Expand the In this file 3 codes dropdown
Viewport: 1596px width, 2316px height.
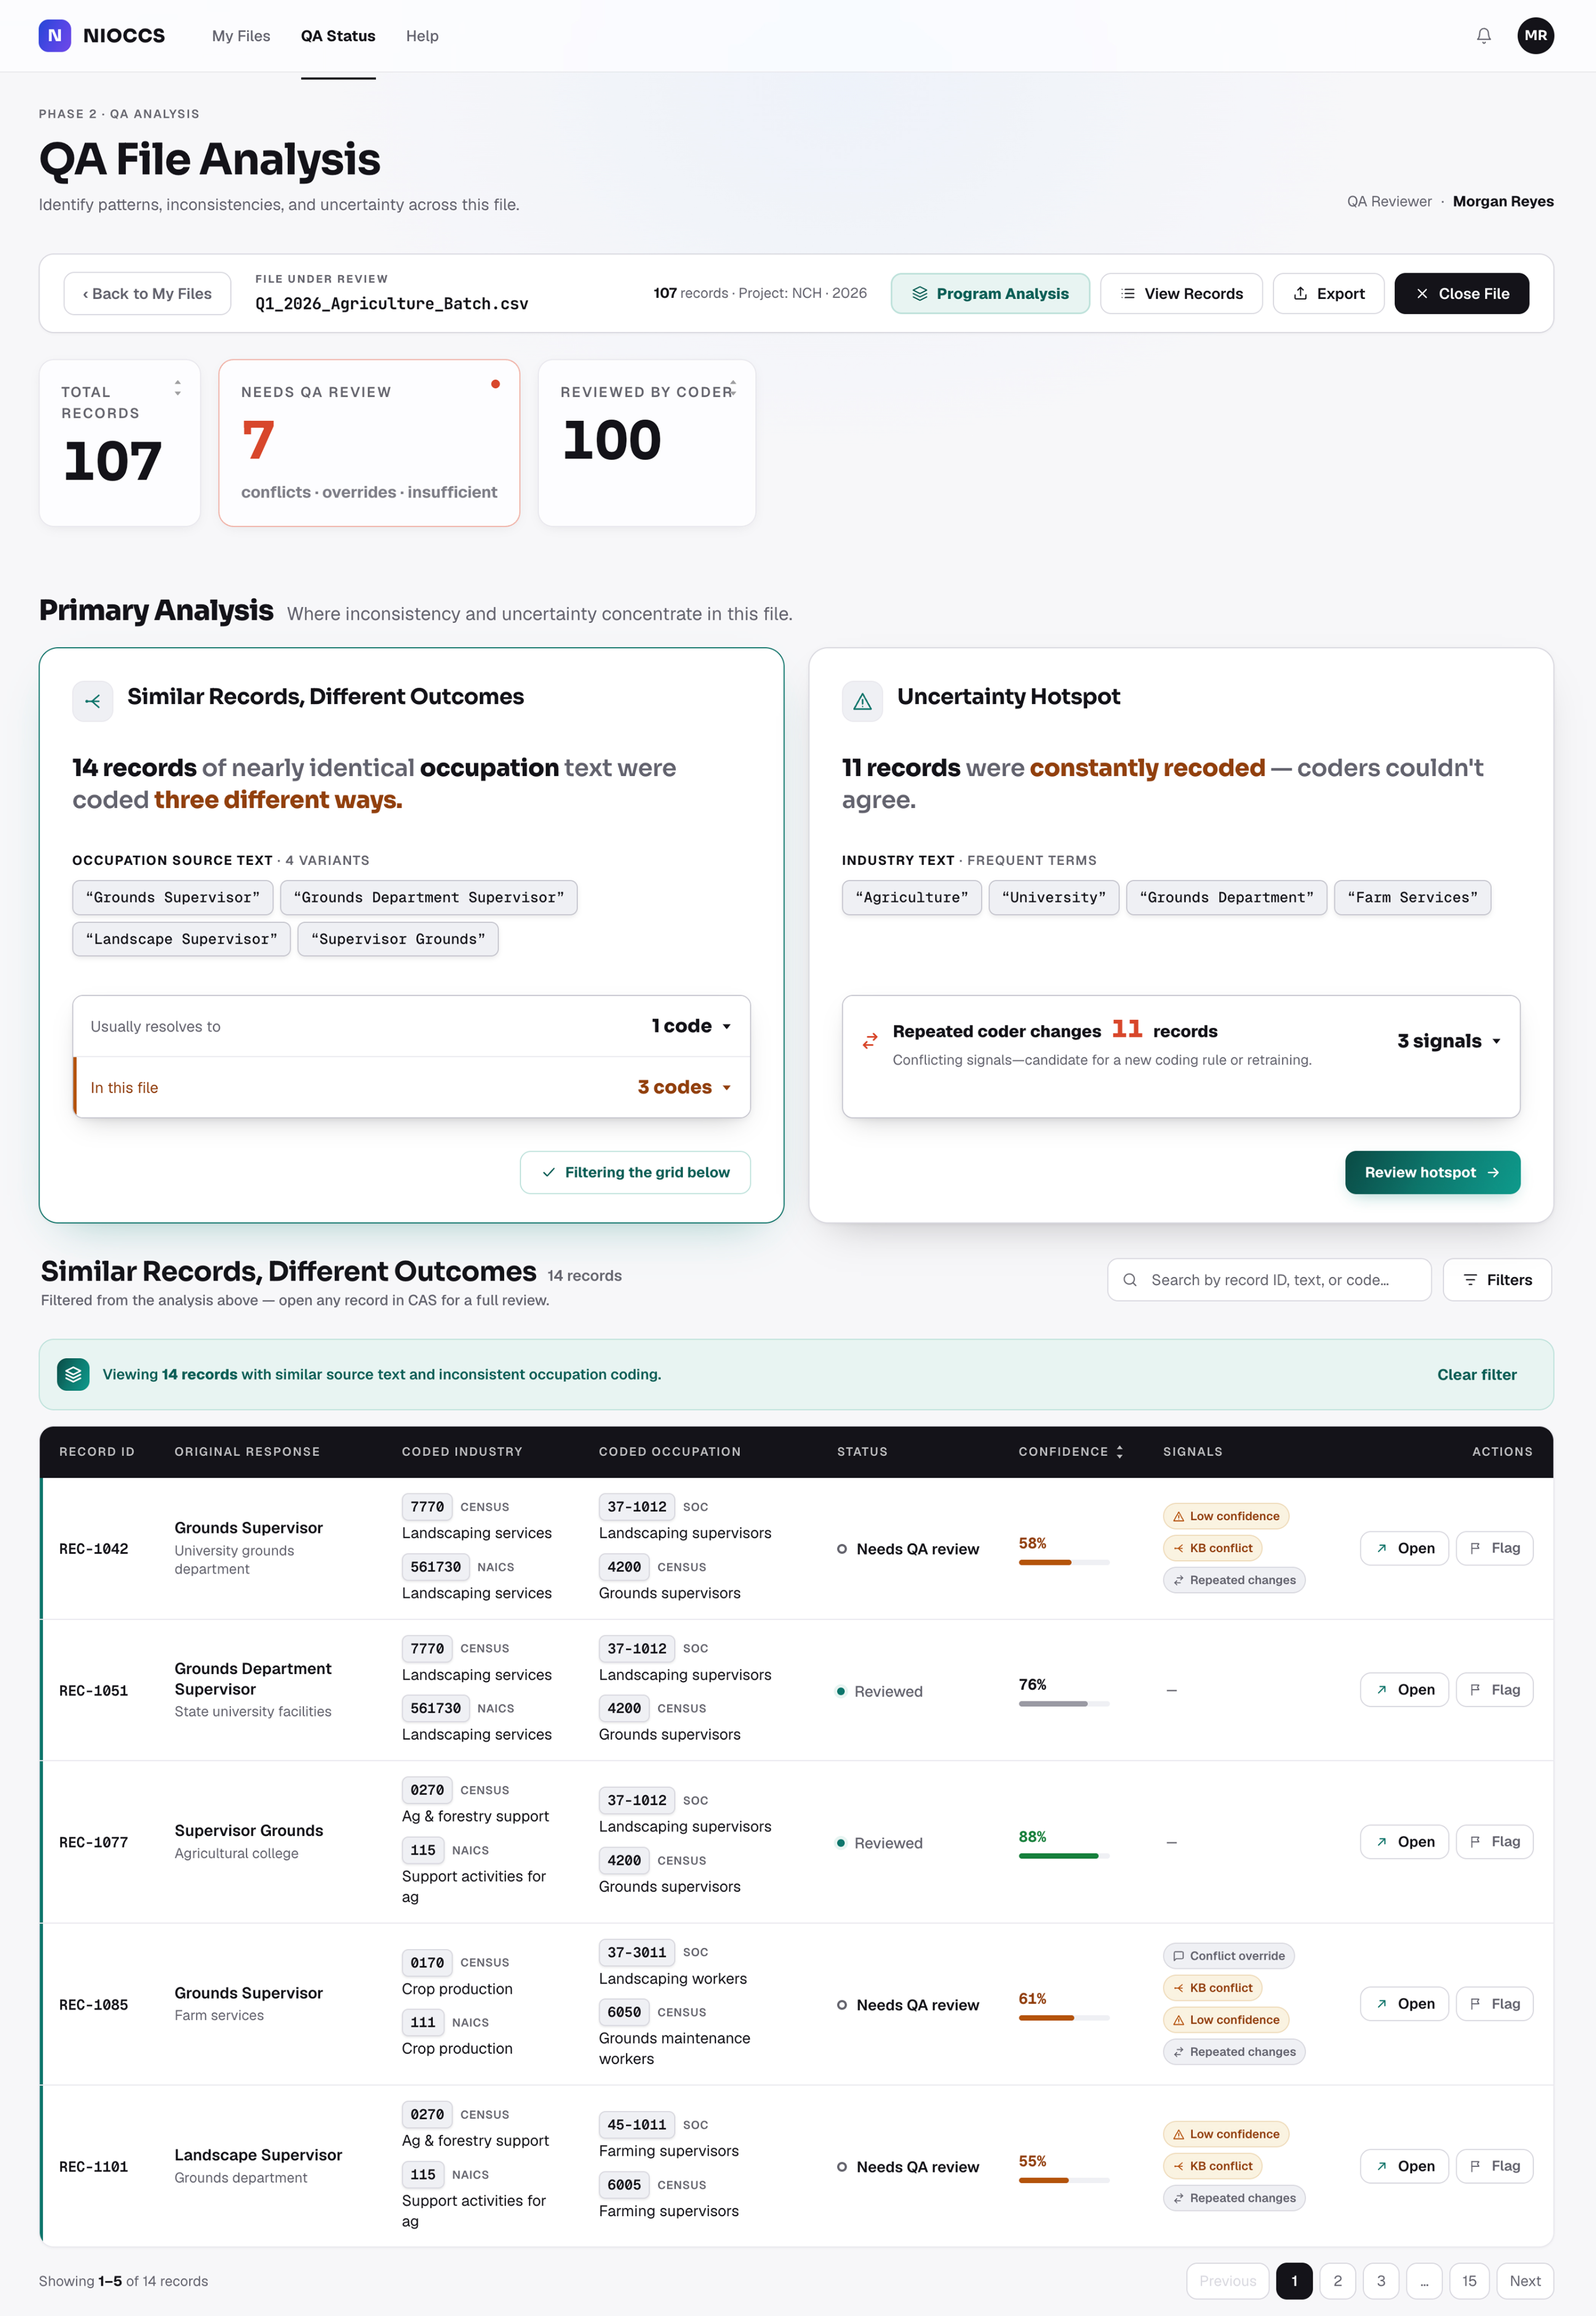tap(411, 1088)
